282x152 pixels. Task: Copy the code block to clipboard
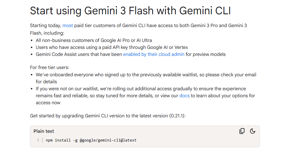click(x=242, y=131)
